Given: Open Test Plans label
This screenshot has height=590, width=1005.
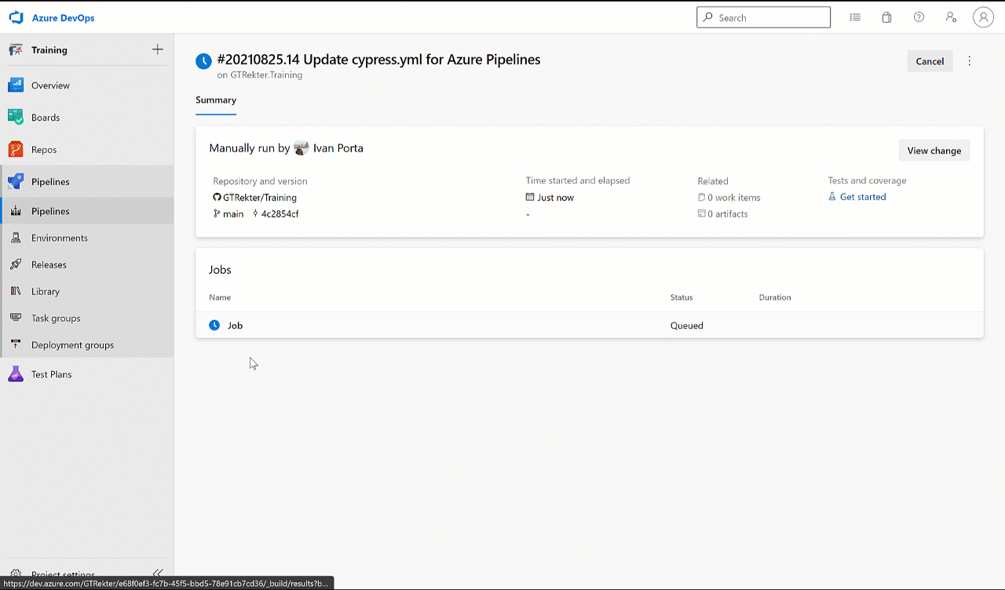Looking at the screenshot, I should click(x=51, y=374).
